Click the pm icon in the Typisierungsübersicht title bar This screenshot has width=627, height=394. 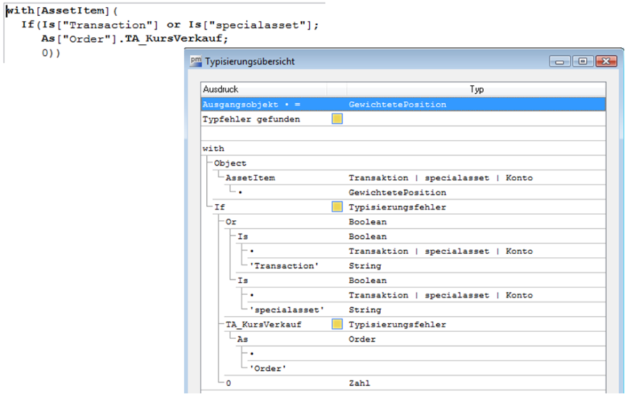tap(196, 61)
